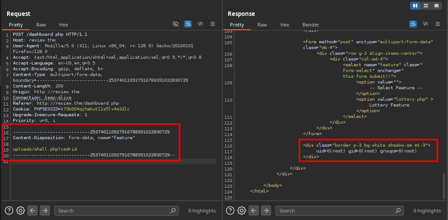Switch to the Raw tab in Request
448x220 pixels.
pos(41,25)
